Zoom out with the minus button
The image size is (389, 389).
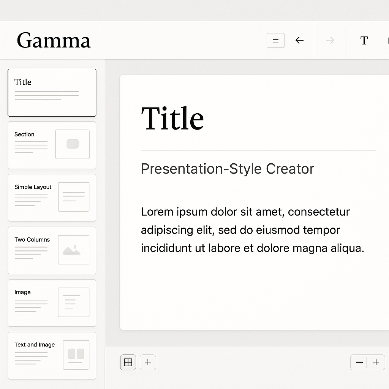tap(359, 362)
